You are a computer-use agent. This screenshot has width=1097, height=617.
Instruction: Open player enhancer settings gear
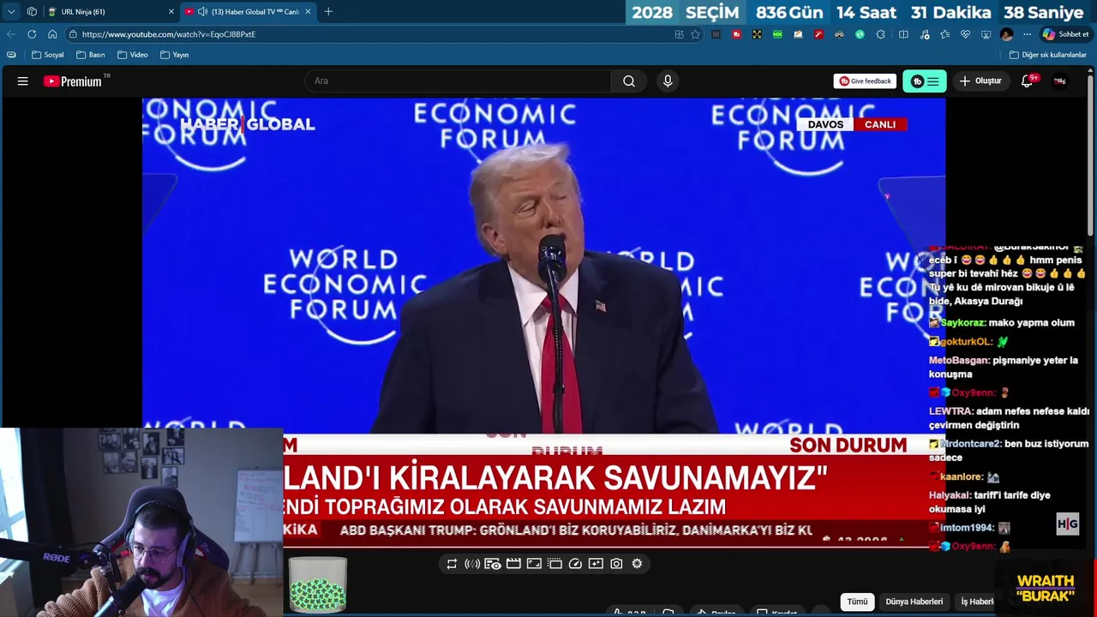(x=637, y=564)
